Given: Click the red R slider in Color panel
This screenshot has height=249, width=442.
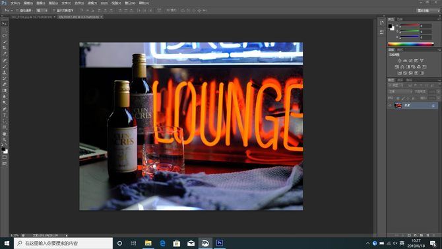Looking at the screenshot, I should (x=409, y=26).
